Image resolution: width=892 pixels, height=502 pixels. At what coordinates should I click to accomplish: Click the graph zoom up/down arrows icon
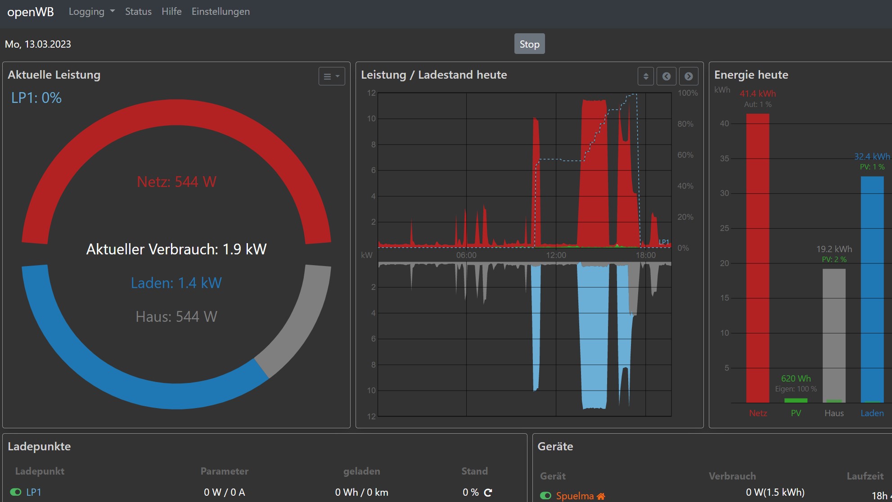tap(645, 76)
